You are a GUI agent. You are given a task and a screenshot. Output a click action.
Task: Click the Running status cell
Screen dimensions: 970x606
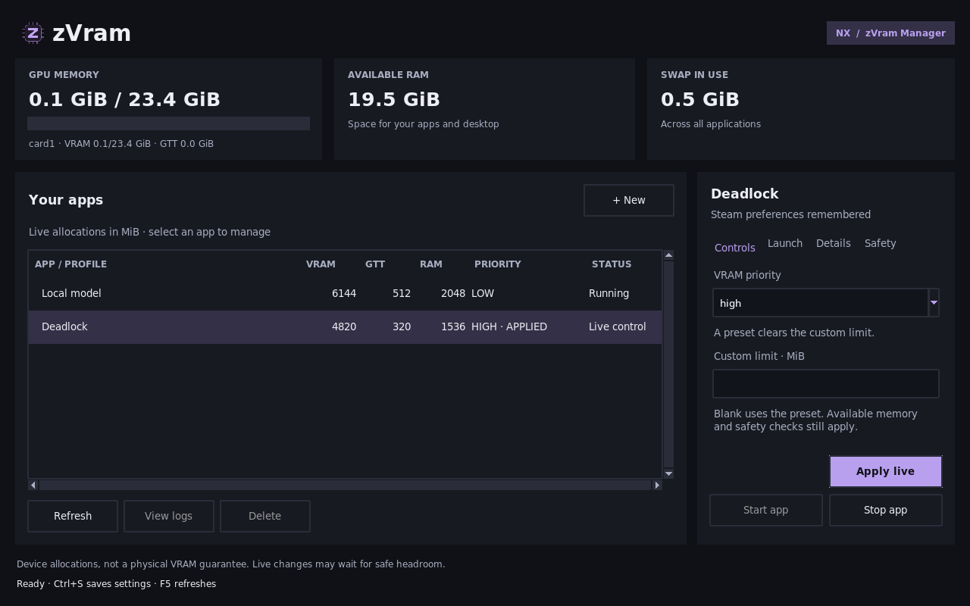[x=609, y=293]
